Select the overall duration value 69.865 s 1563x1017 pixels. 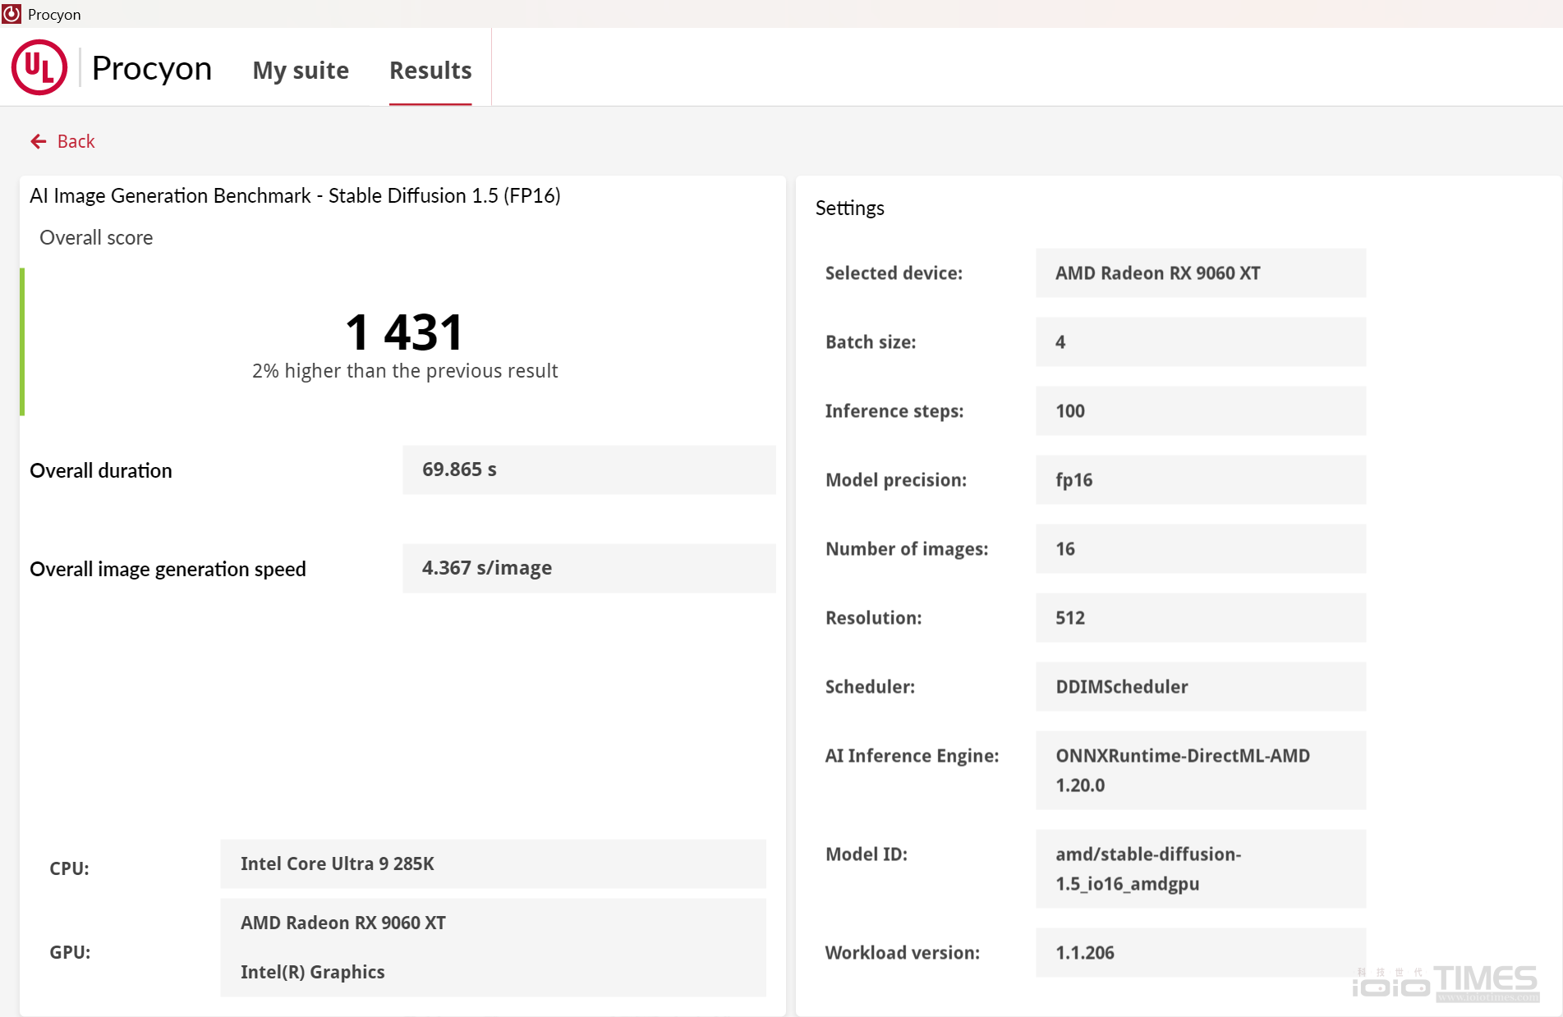589,470
